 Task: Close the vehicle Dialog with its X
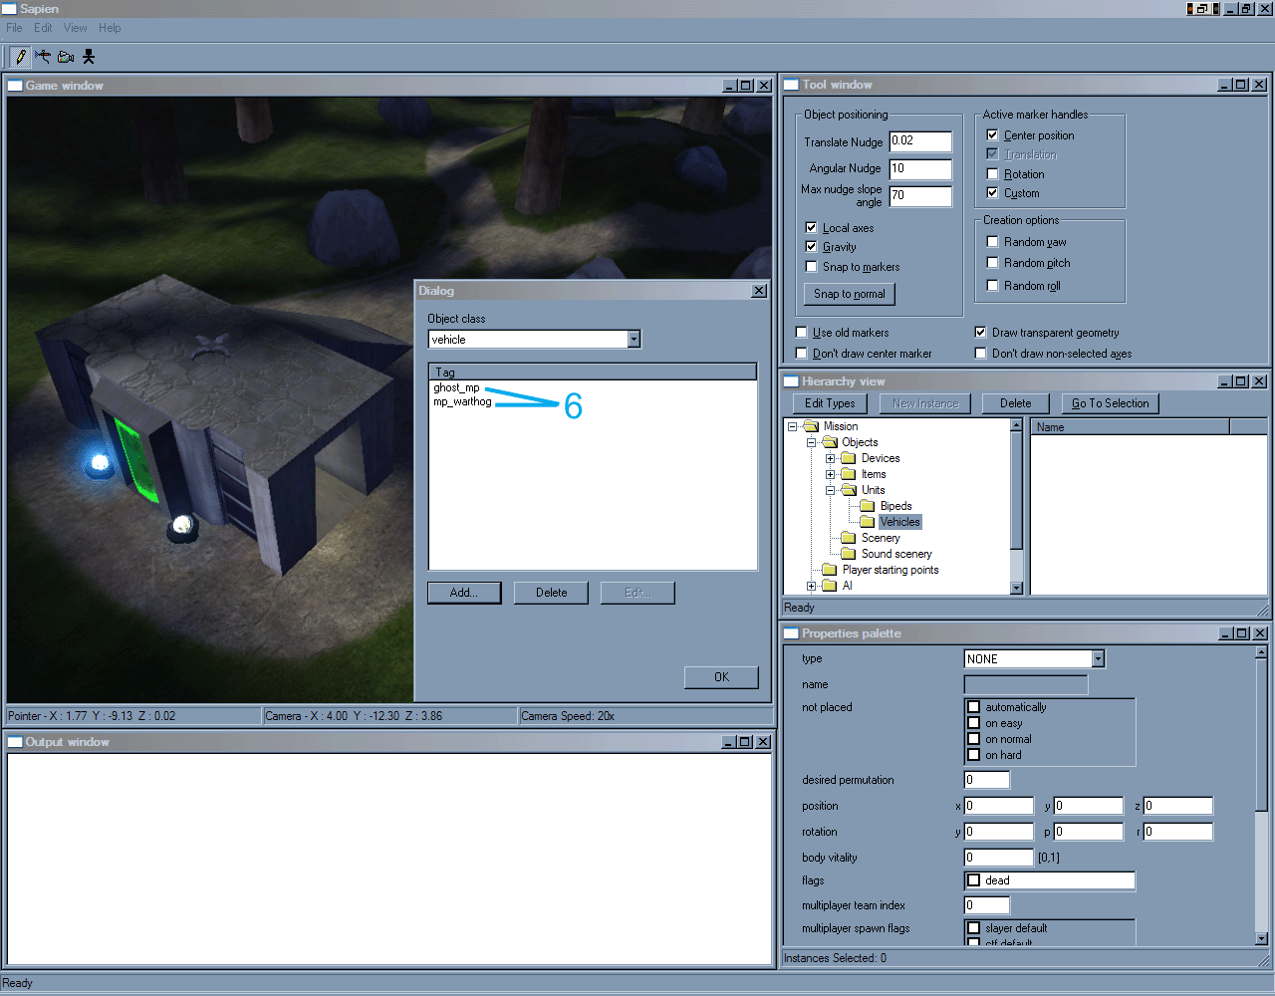pos(759,291)
